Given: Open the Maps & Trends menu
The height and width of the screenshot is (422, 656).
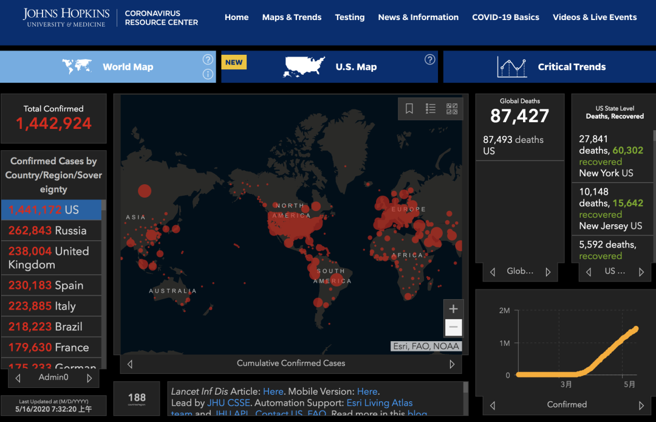Looking at the screenshot, I should click(x=292, y=17).
